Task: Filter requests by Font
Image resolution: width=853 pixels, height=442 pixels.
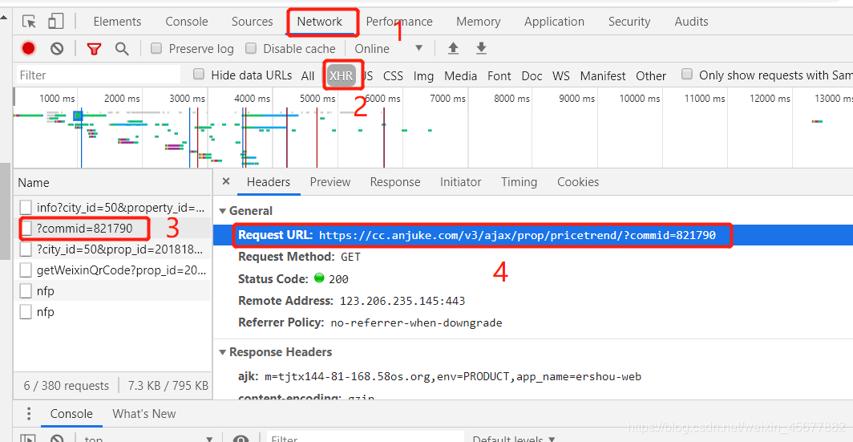Action: [499, 75]
